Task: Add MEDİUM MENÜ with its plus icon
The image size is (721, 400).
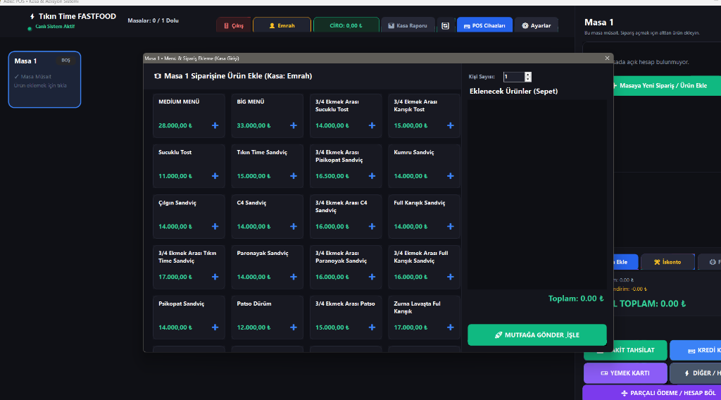Action: coord(215,125)
